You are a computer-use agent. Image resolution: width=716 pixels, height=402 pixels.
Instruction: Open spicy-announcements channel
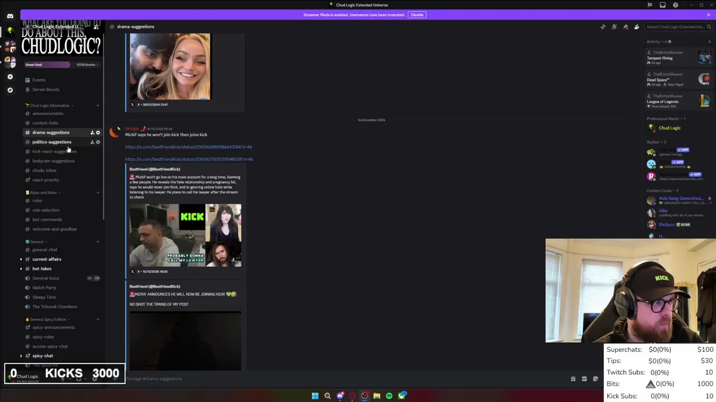tap(53, 327)
